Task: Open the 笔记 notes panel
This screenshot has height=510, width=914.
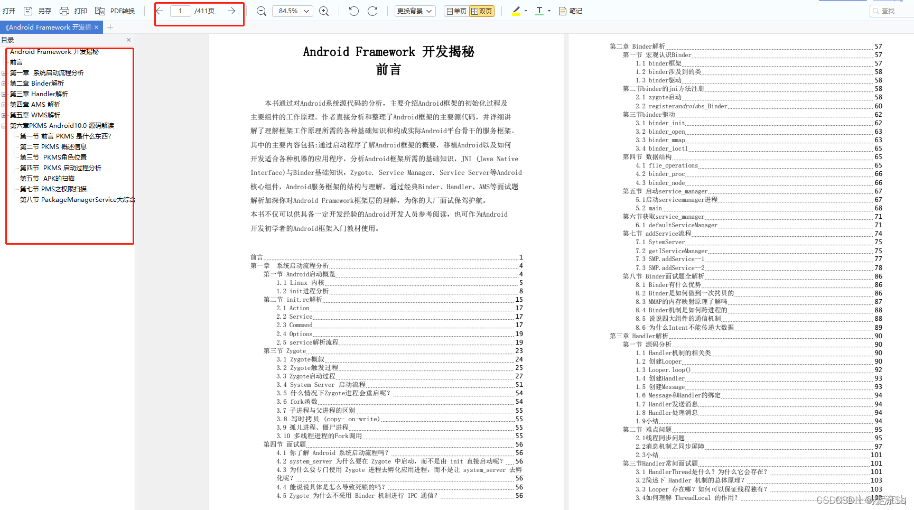Action: 571,11
